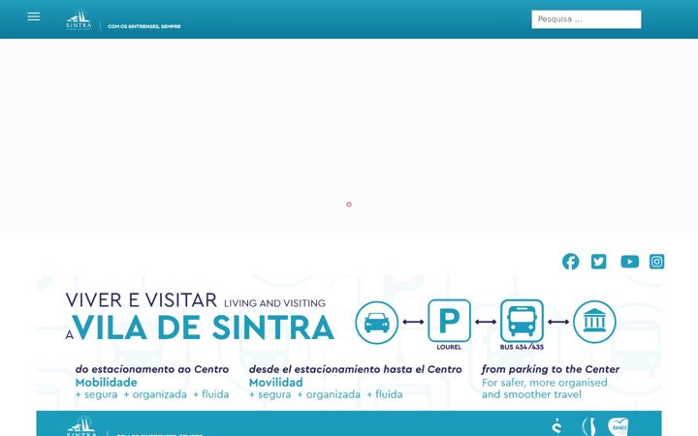
Task: Click the 'Mobilidade' text in banner
Action: click(x=106, y=382)
